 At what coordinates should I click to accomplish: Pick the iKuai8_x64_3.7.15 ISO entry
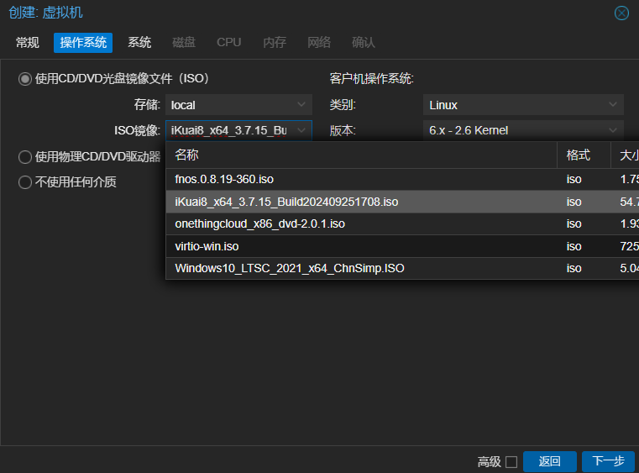click(x=286, y=202)
